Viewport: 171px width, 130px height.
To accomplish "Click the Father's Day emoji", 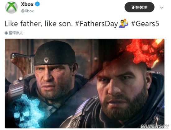I will 123,23.
